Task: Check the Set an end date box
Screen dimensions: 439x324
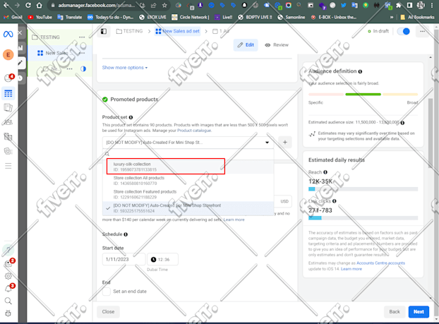Action: click(107, 292)
